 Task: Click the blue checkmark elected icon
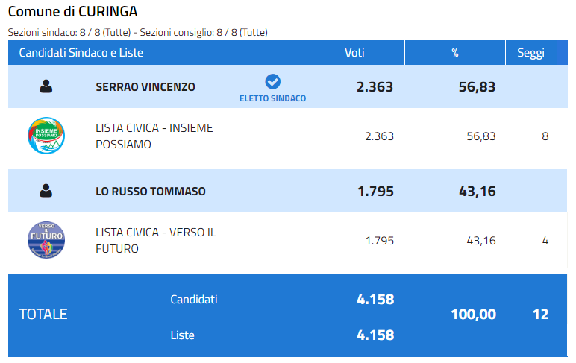pyautogui.click(x=272, y=81)
